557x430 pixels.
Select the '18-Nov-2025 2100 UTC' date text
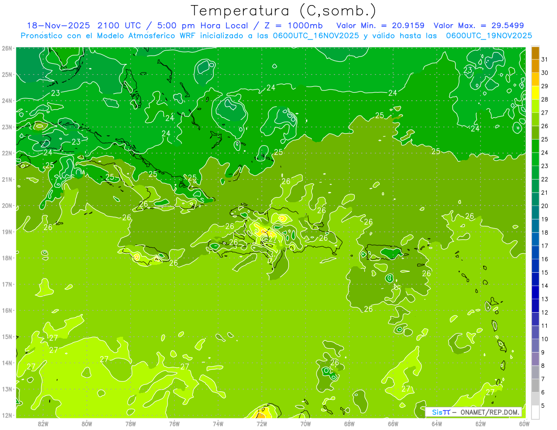(84, 26)
